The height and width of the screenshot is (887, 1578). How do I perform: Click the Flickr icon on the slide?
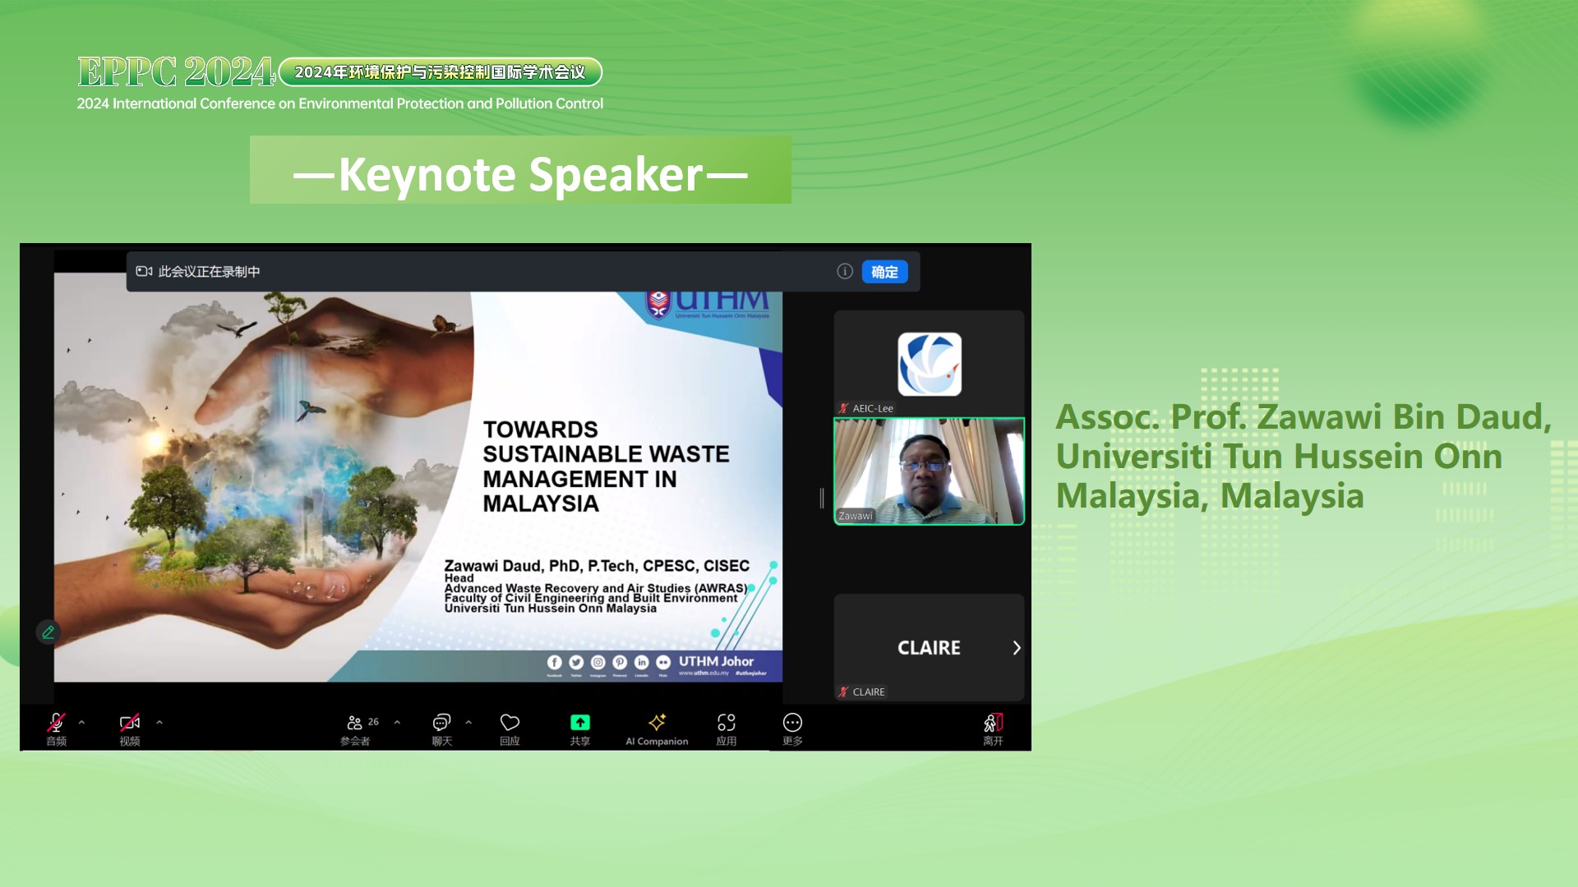coord(663,662)
